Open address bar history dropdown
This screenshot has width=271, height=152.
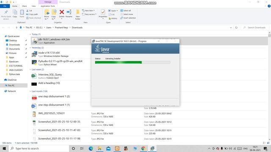click(x=231, y=27)
